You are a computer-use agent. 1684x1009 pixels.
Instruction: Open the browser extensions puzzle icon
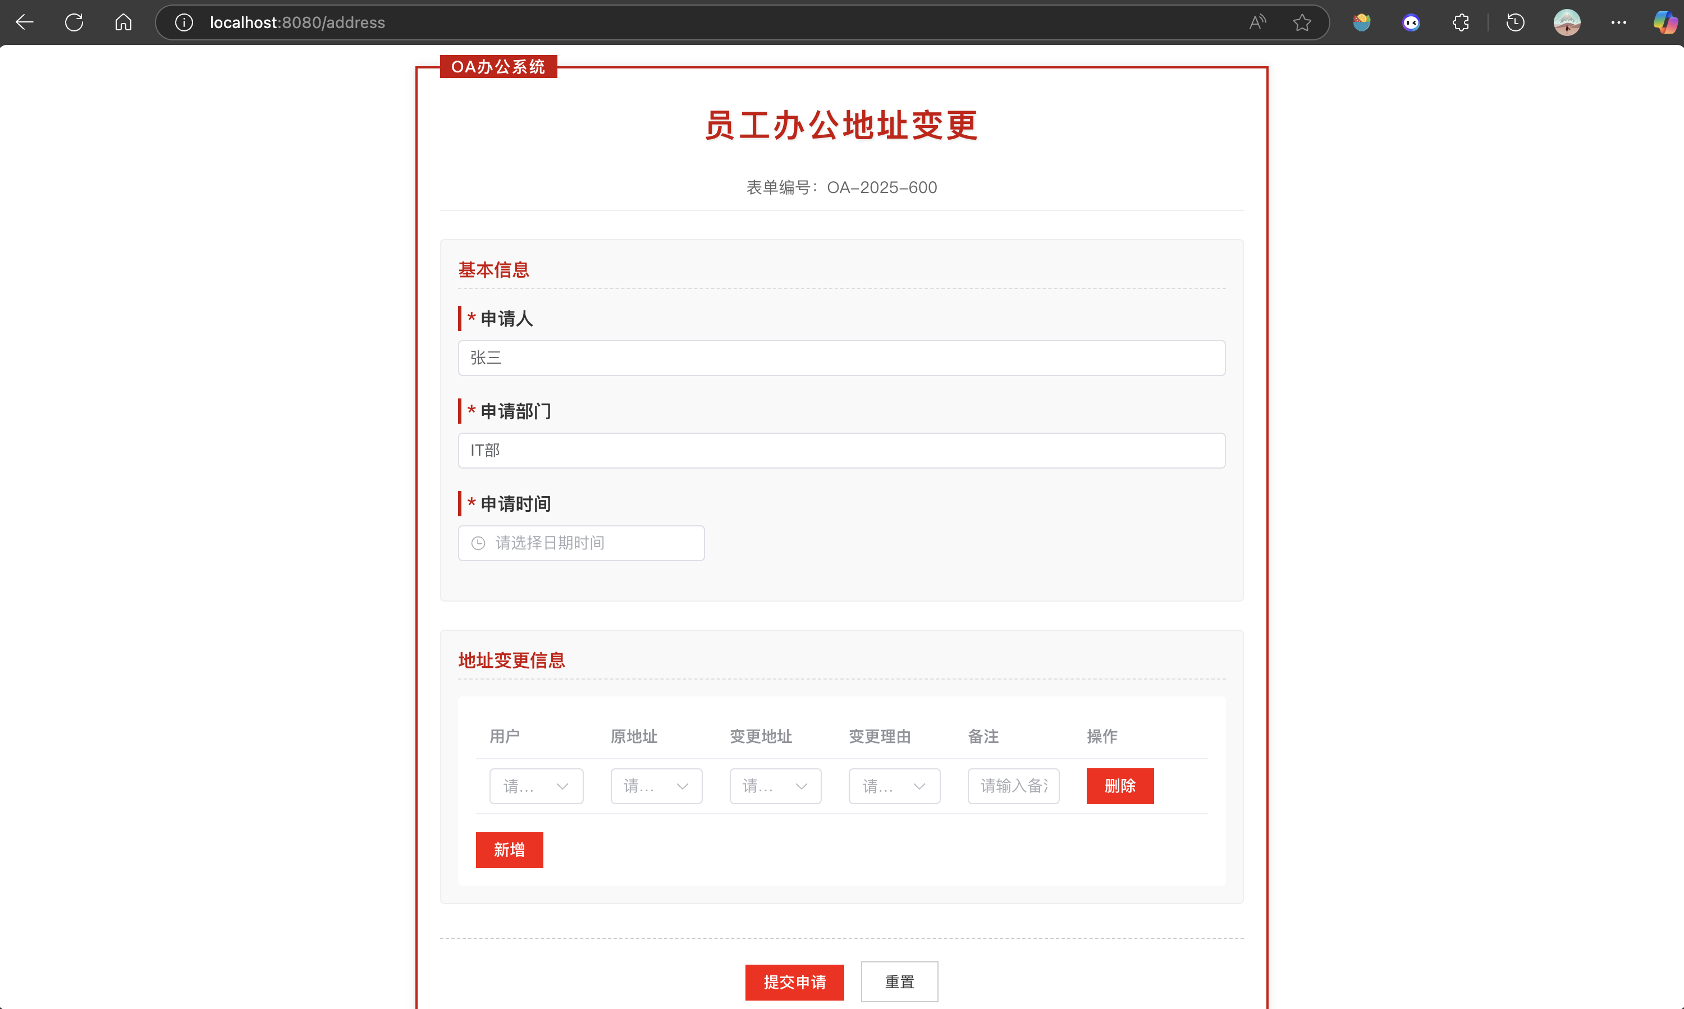click(x=1460, y=22)
